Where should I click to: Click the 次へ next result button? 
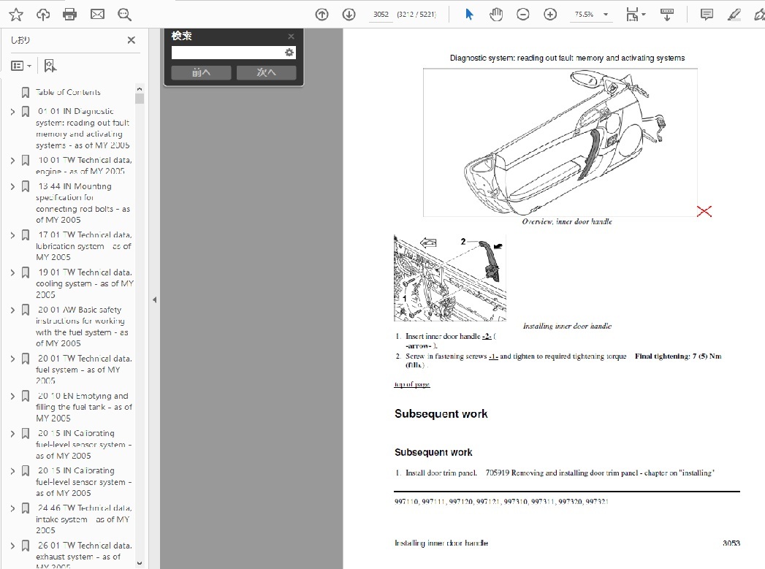[267, 72]
